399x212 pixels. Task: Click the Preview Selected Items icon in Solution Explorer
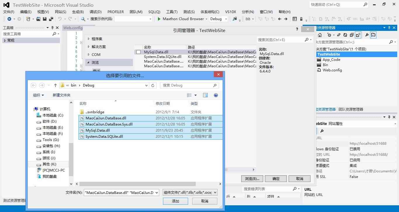(373, 35)
